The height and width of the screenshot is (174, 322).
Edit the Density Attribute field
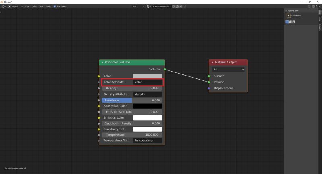[x=147, y=94]
